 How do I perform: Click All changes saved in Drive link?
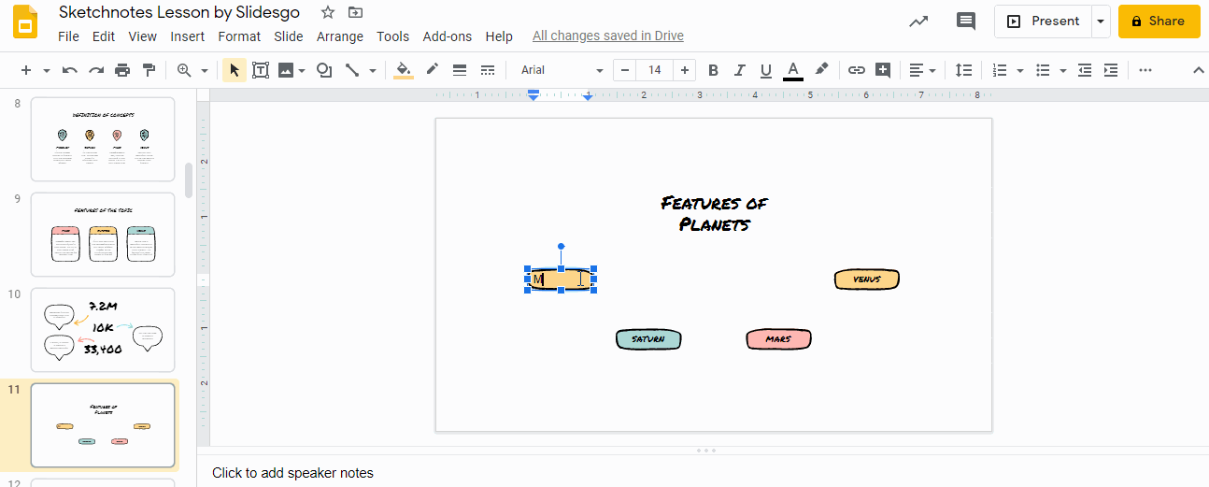point(608,36)
